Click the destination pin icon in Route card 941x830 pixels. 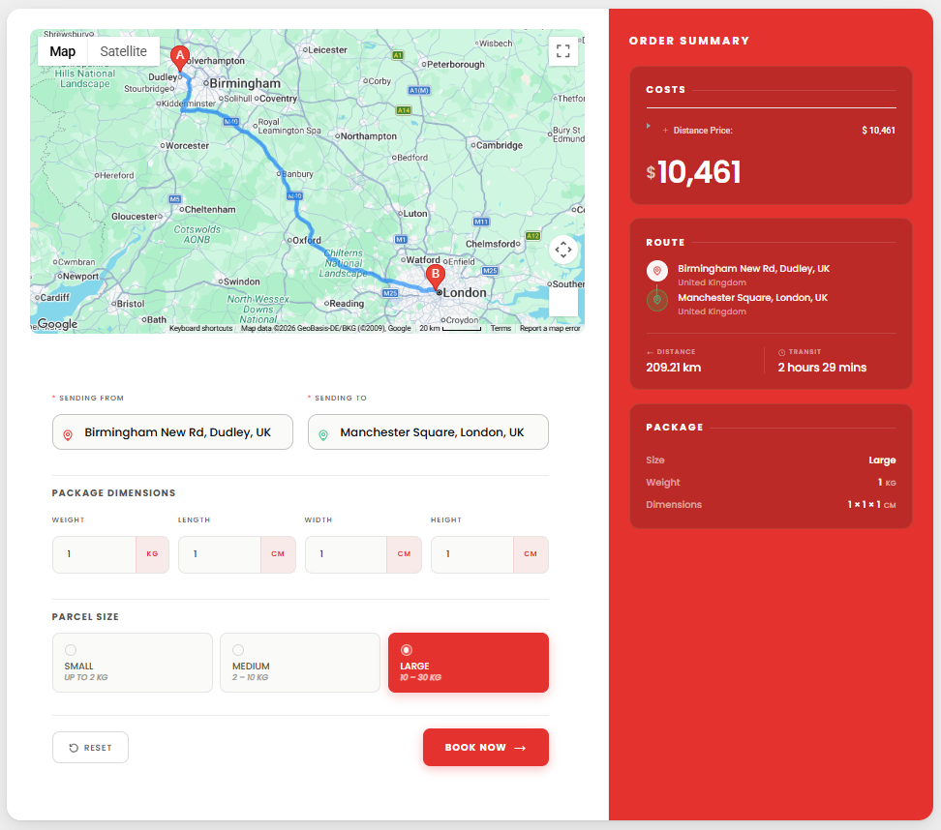(x=657, y=300)
